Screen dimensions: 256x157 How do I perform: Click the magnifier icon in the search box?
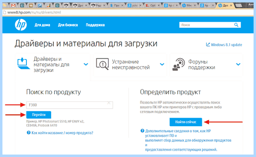pos(236,25)
